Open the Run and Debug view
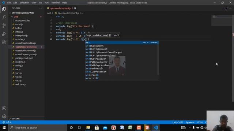The image size is (234, 131). tap(4, 34)
